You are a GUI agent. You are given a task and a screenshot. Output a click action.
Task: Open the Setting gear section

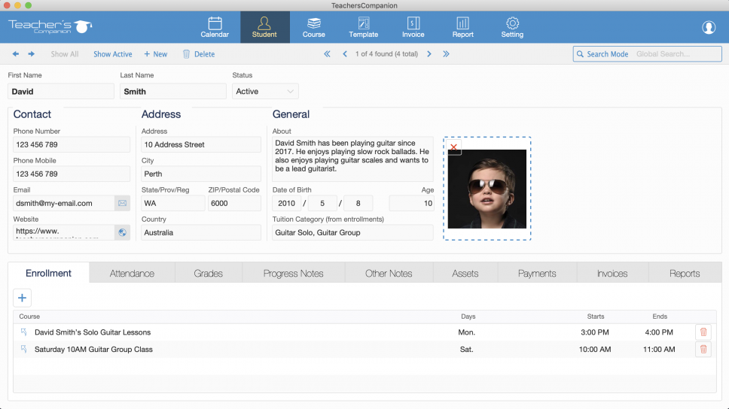tap(512, 27)
